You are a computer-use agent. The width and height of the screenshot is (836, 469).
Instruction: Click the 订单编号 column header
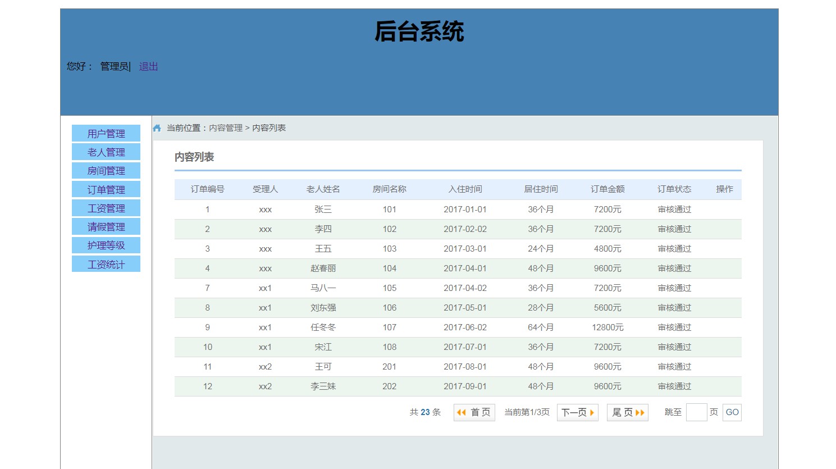207,189
